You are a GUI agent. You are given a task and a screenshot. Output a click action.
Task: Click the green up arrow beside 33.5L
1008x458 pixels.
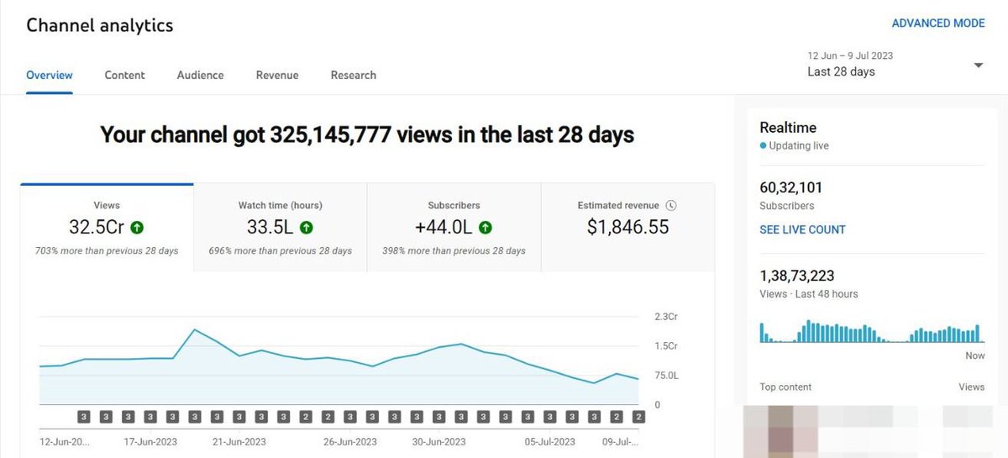pos(307,227)
